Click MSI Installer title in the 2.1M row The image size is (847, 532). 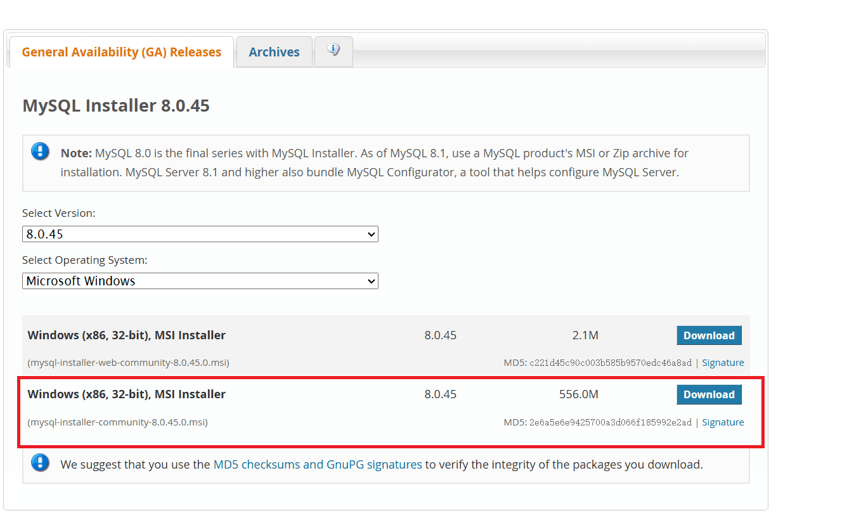click(127, 335)
